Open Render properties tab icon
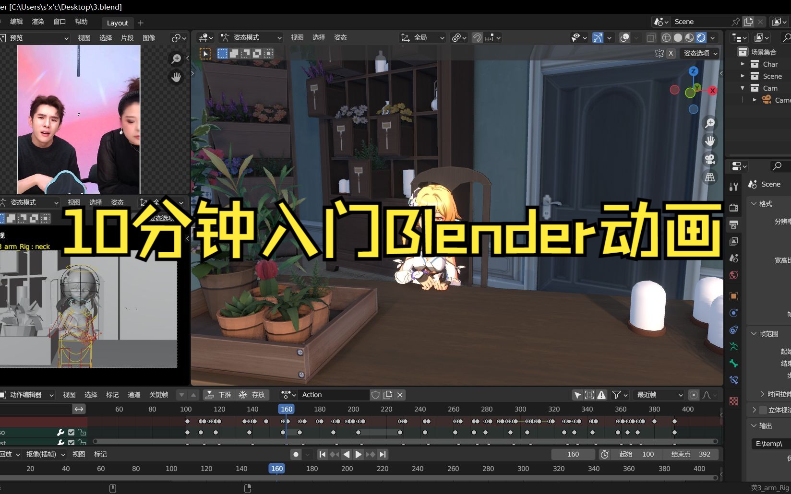The image size is (791, 494). (733, 207)
